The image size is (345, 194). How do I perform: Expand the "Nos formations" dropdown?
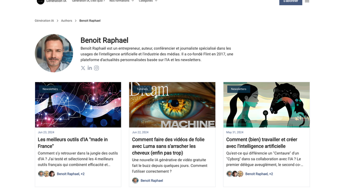pyautogui.click(x=122, y=1)
